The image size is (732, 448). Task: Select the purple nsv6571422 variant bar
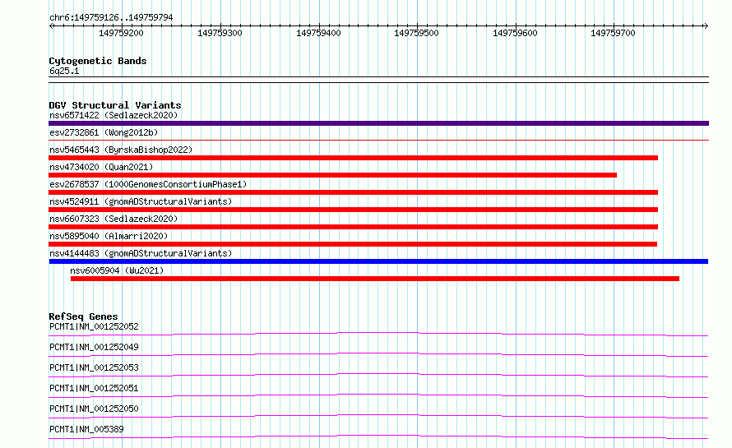[x=378, y=123]
